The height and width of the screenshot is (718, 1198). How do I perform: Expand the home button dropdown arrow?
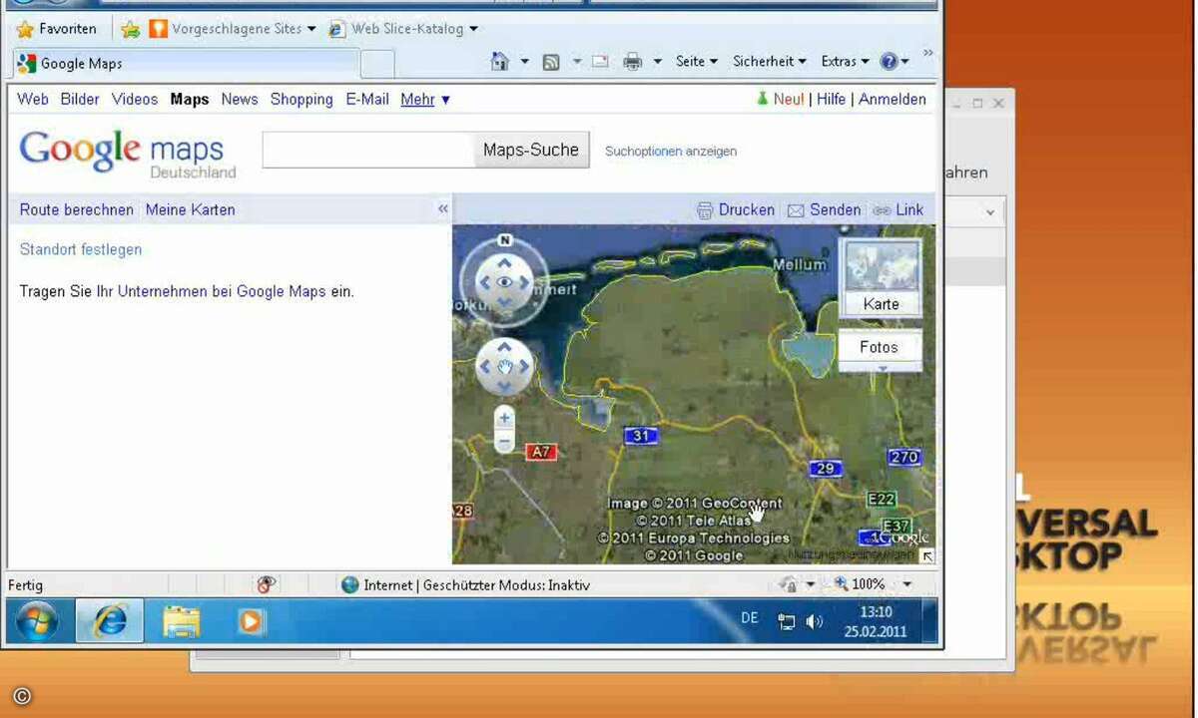coord(524,62)
